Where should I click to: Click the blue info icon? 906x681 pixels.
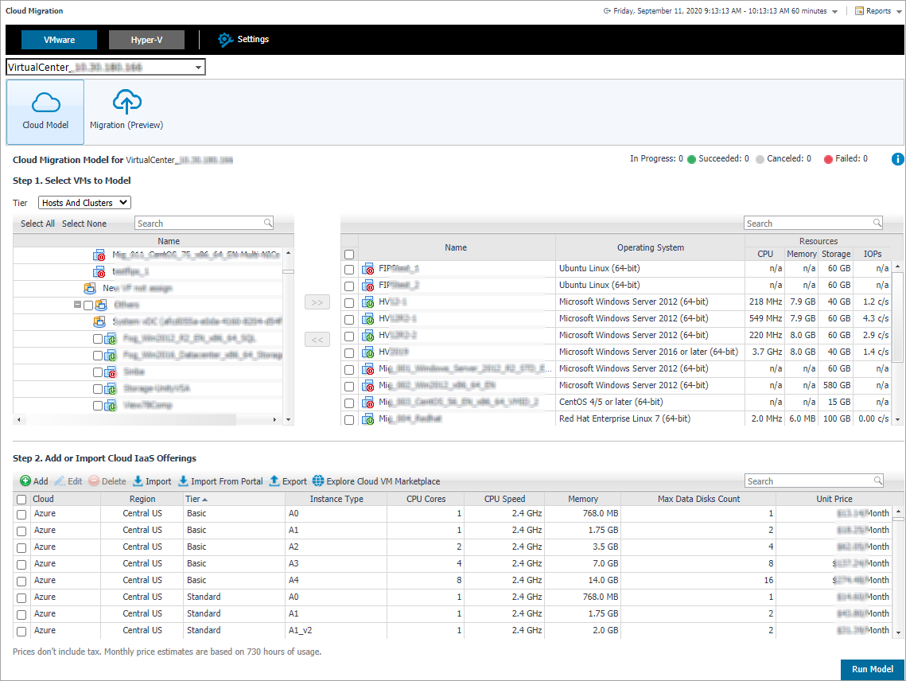point(897,159)
